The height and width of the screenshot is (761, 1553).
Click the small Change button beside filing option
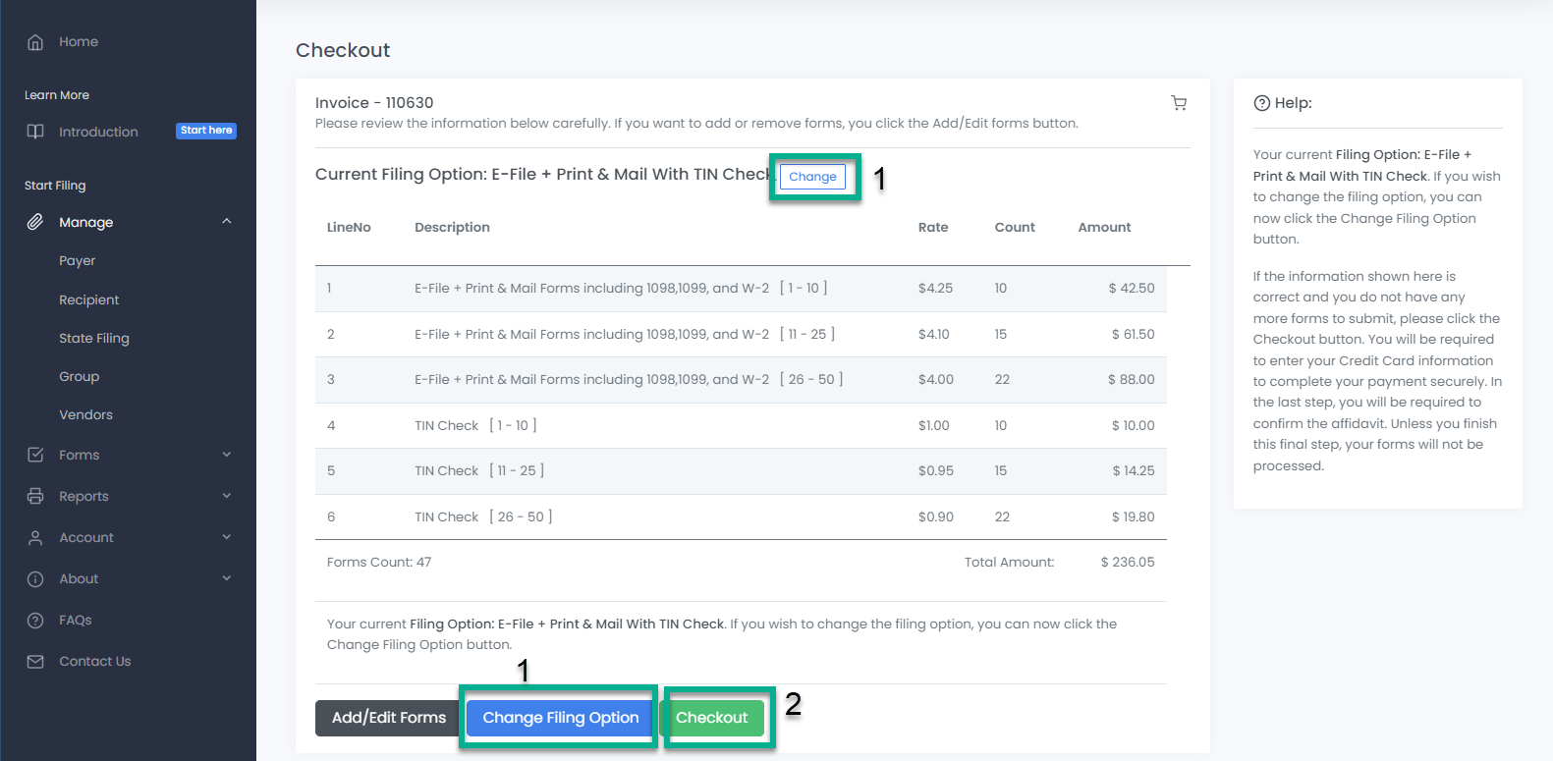pyautogui.click(x=812, y=177)
